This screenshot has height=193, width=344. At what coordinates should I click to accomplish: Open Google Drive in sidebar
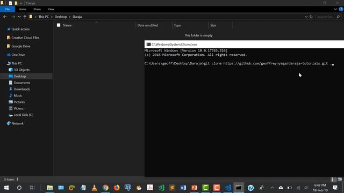21,46
